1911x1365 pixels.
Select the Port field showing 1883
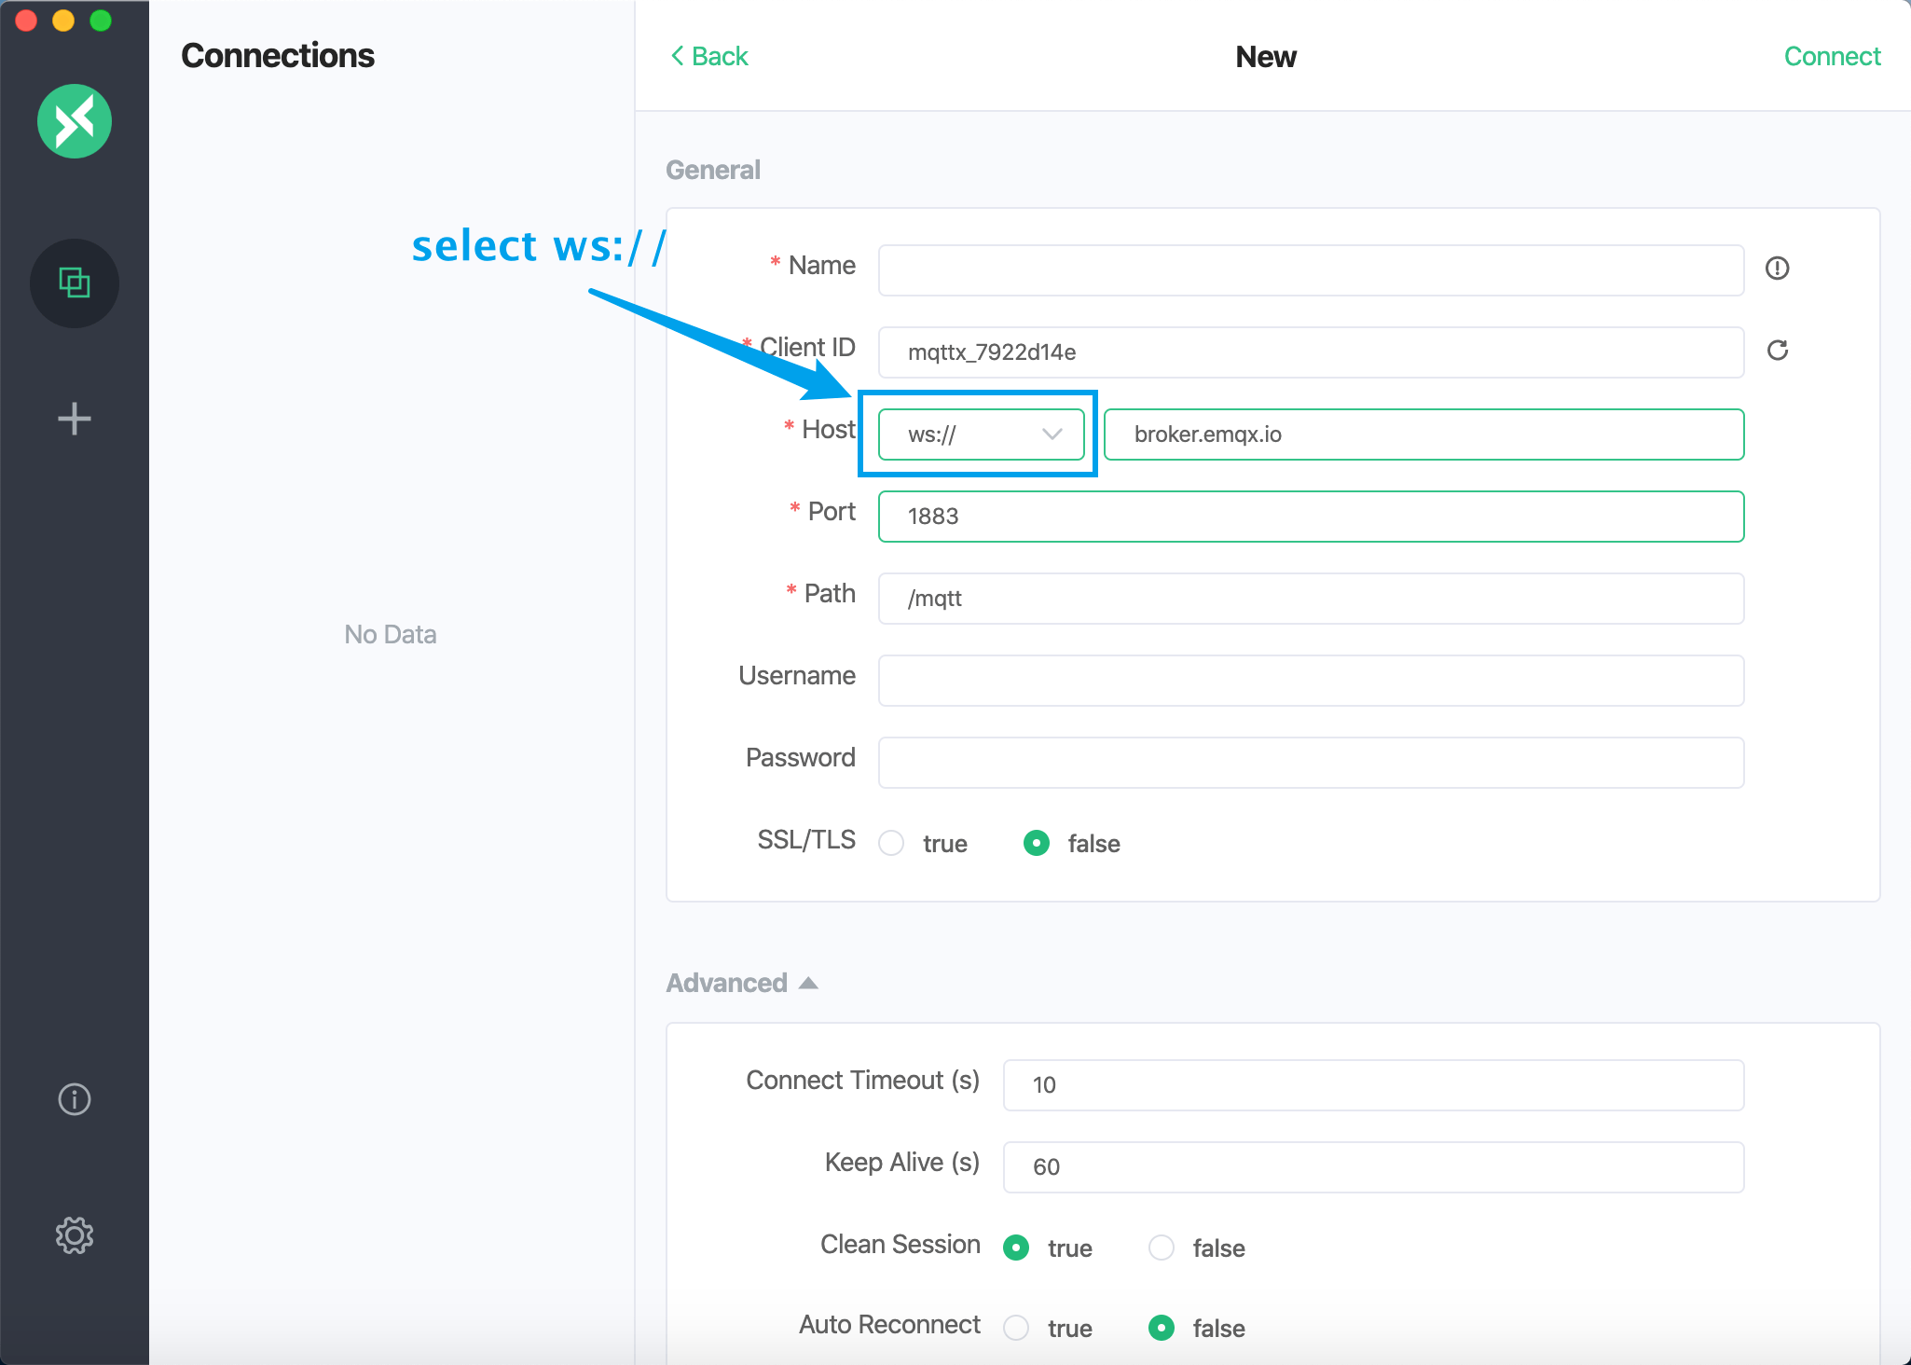point(1310,517)
